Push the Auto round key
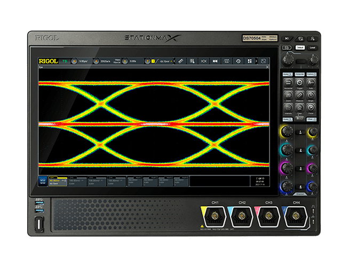The height and width of the screenshot is (267, 348). click(x=311, y=83)
